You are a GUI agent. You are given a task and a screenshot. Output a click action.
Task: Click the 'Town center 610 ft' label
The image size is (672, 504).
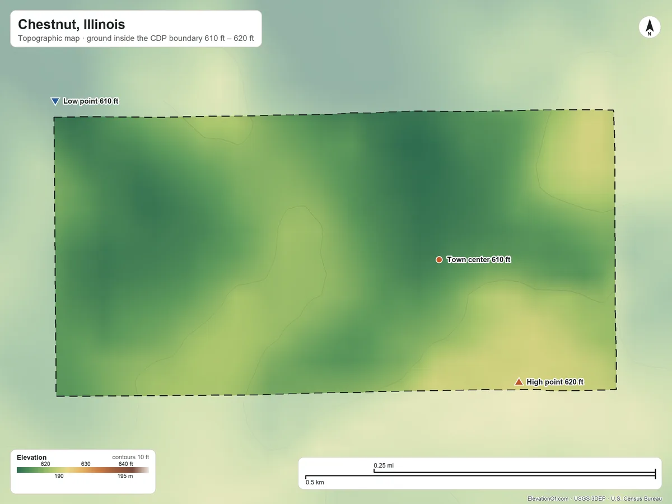(x=479, y=260)
